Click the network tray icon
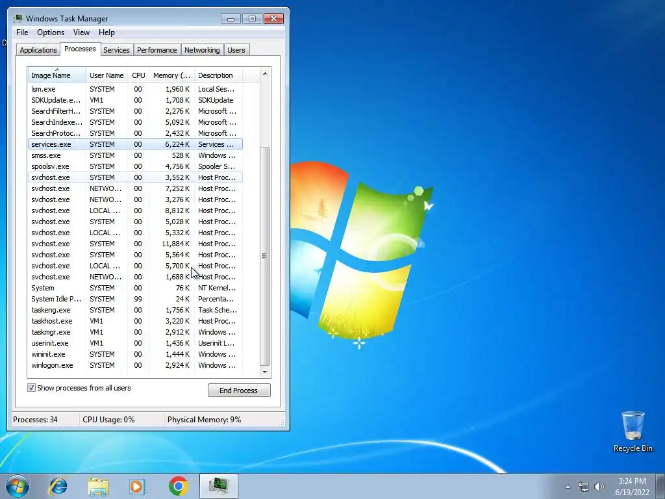665x499 pixels. [x=584, y=487]
